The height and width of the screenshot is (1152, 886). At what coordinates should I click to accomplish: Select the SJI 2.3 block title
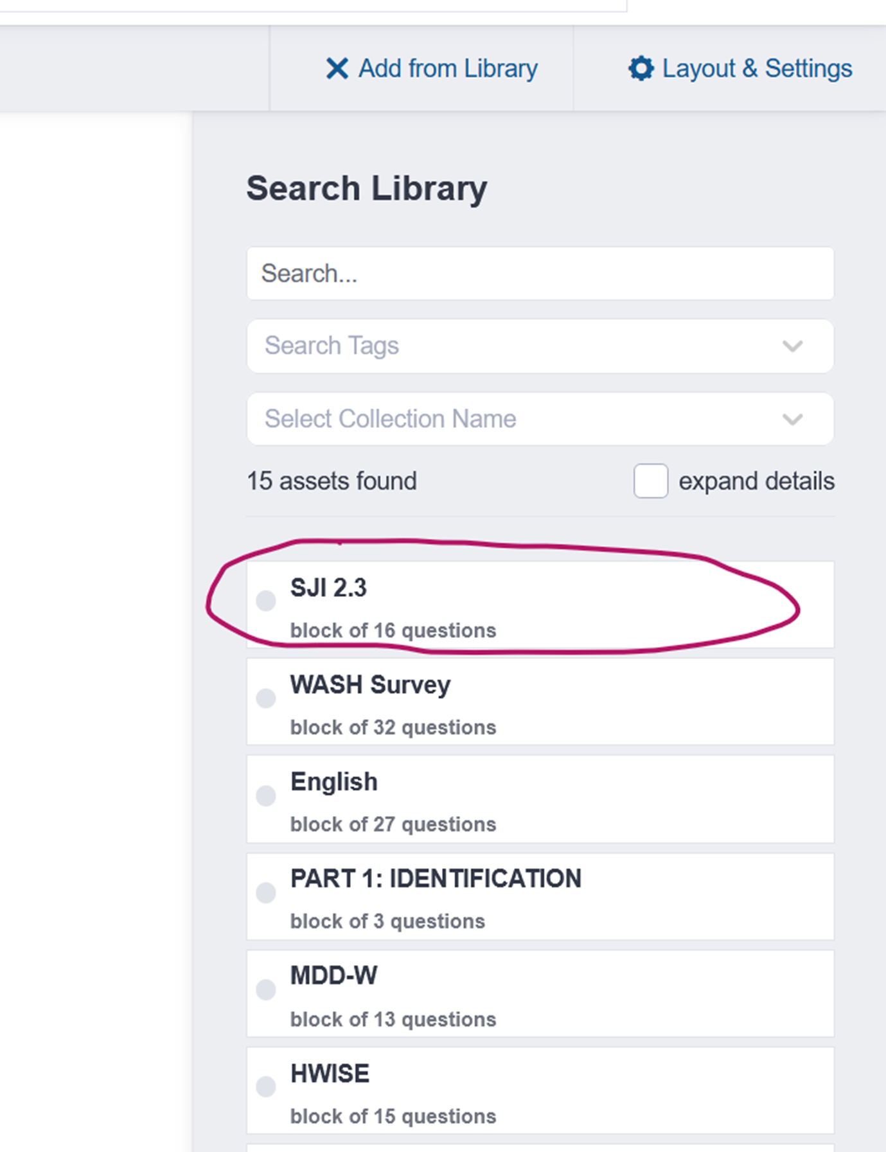pyautogui.click(x=328, y=588)
